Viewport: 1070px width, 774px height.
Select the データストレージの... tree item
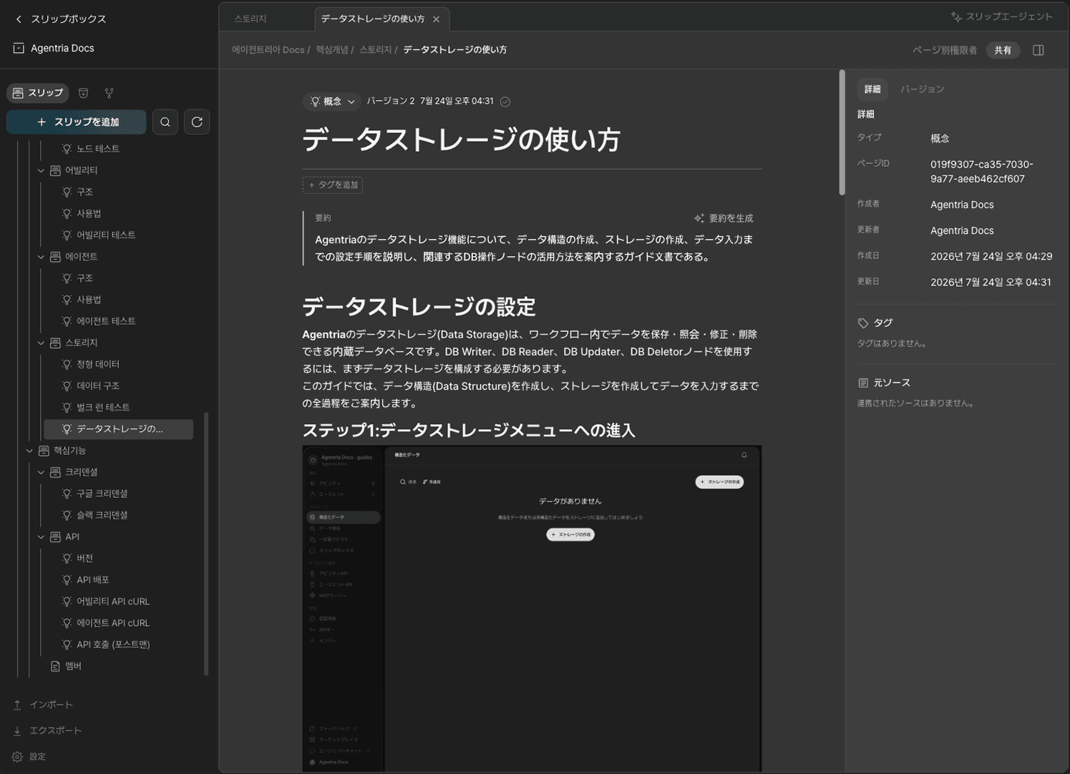click(119, 429)
